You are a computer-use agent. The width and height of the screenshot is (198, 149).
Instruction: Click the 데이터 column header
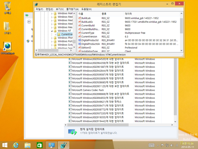pyautogui.click(x=152, y=14)
